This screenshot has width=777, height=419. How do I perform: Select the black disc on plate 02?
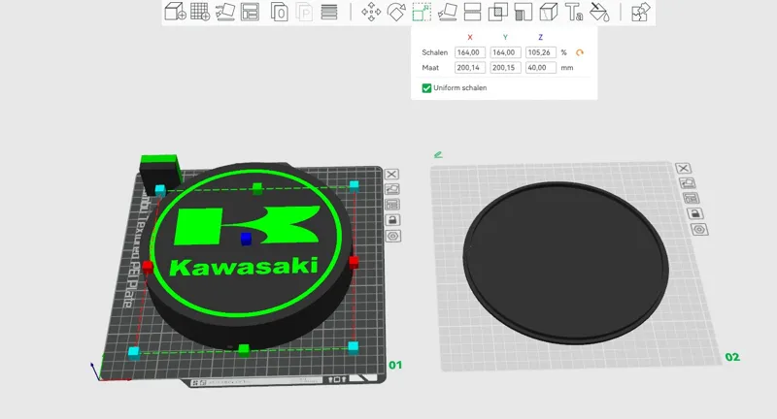click(x=566, y=262)
